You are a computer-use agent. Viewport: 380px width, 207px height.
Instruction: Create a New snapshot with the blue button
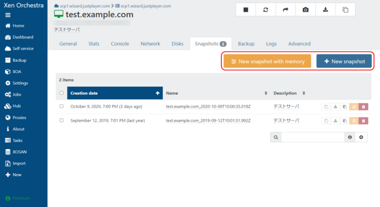pos(344,61)
